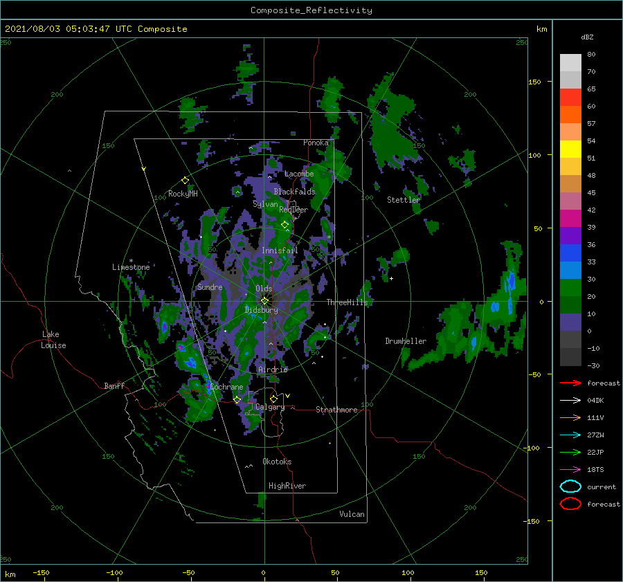Viewport: 623px width, 582px height.
Task: Click the 80 dBZ scale value
Action: coord(591,55)
